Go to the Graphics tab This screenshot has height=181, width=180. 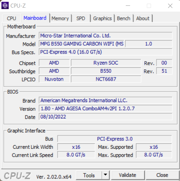[102, 18]
